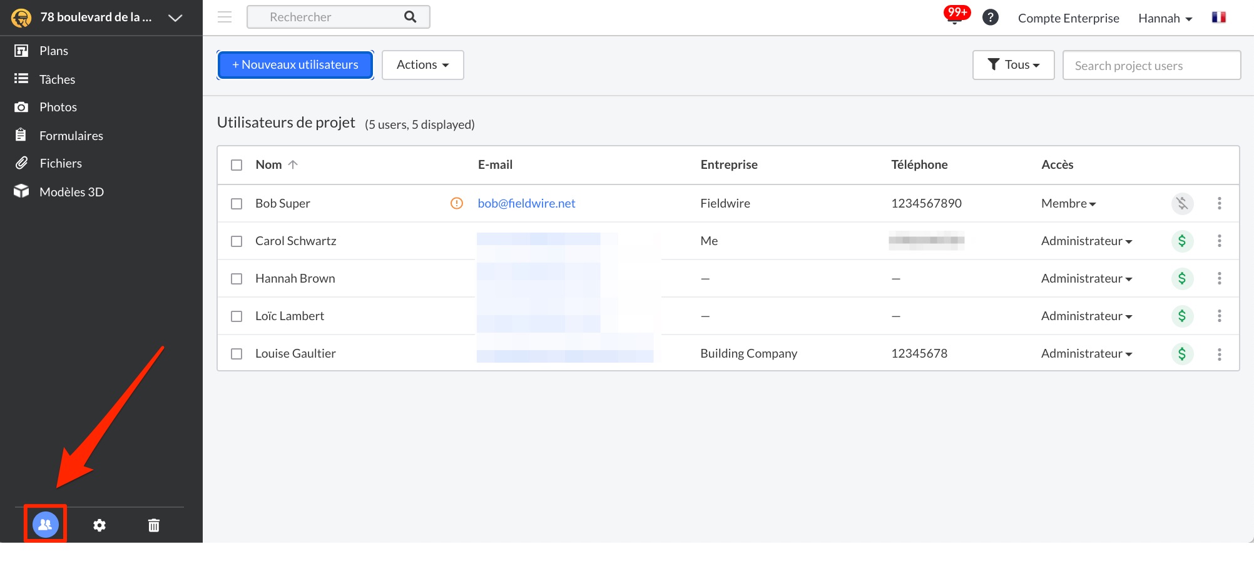Select the Loïc Lambert checkbox

(x=237, y=316)
